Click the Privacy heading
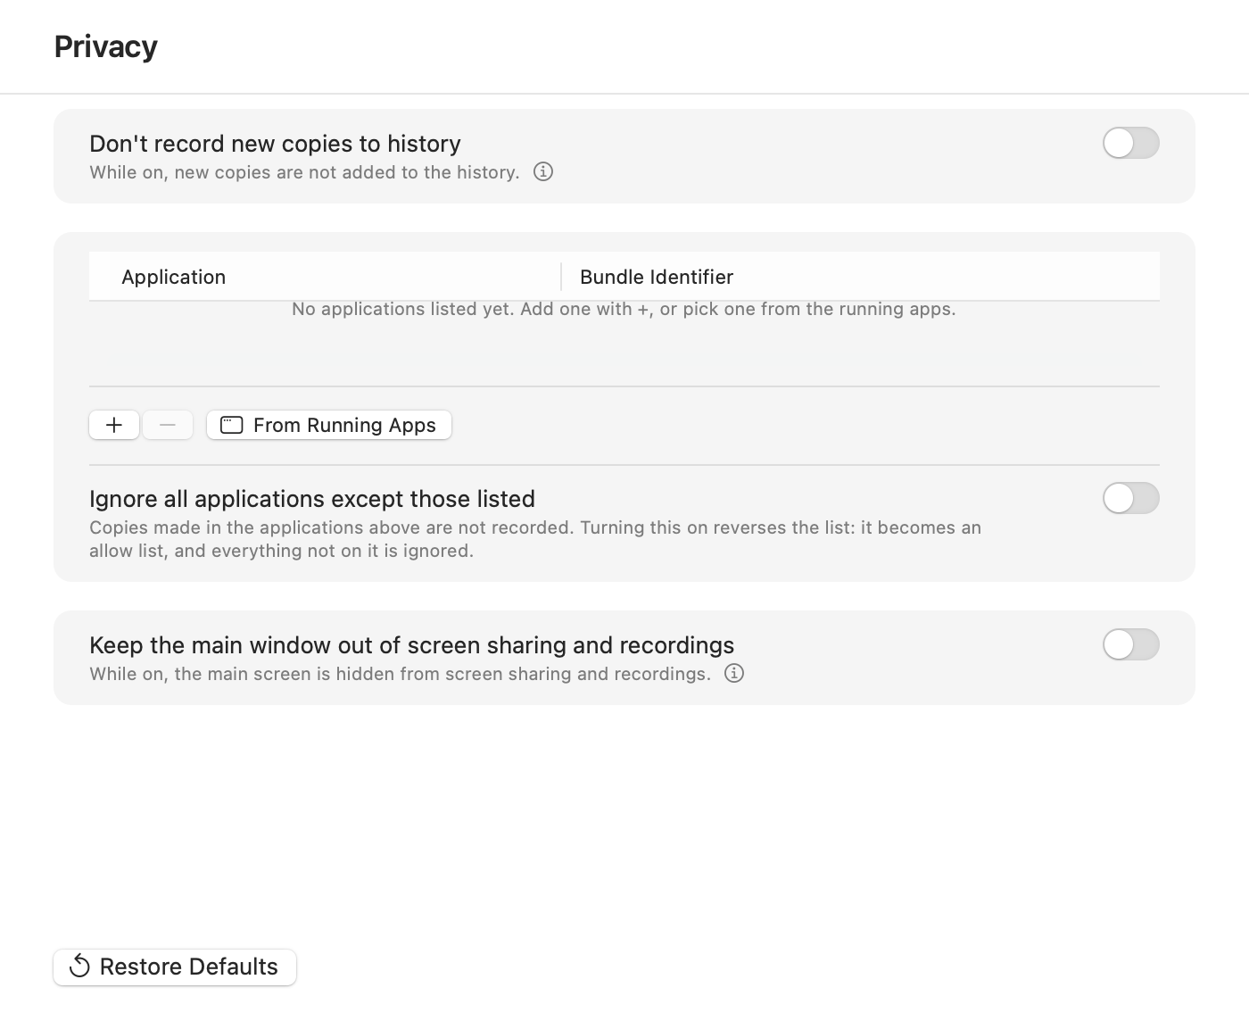 pyautogui.click(x=106, y=46)
